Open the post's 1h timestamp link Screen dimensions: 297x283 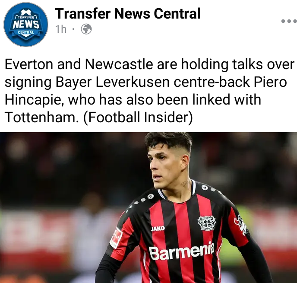tap(61, 29)
